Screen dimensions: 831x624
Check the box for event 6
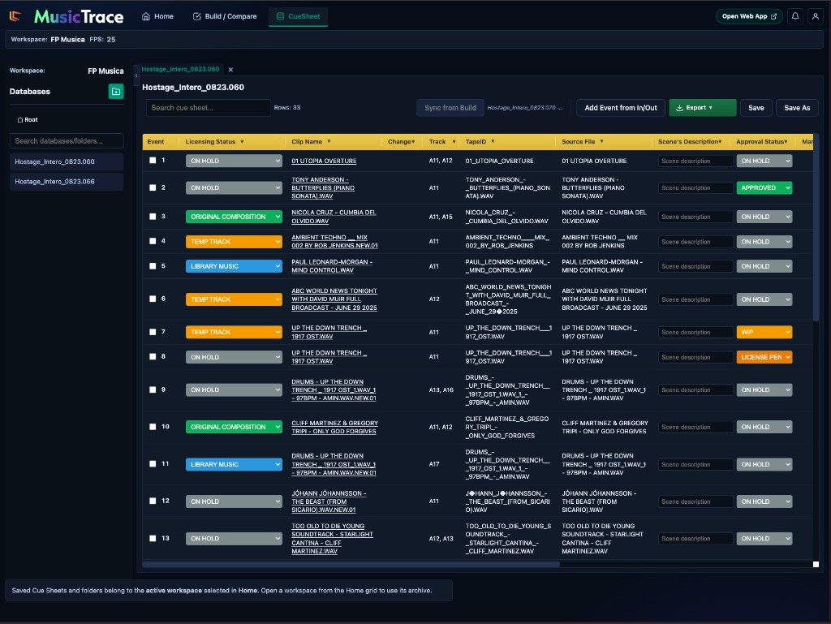153,299
